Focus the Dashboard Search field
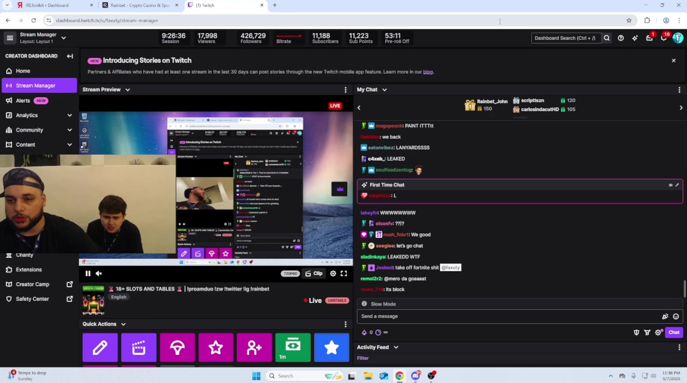The height and width of the screenshot is (383, 687). (566, 38)
